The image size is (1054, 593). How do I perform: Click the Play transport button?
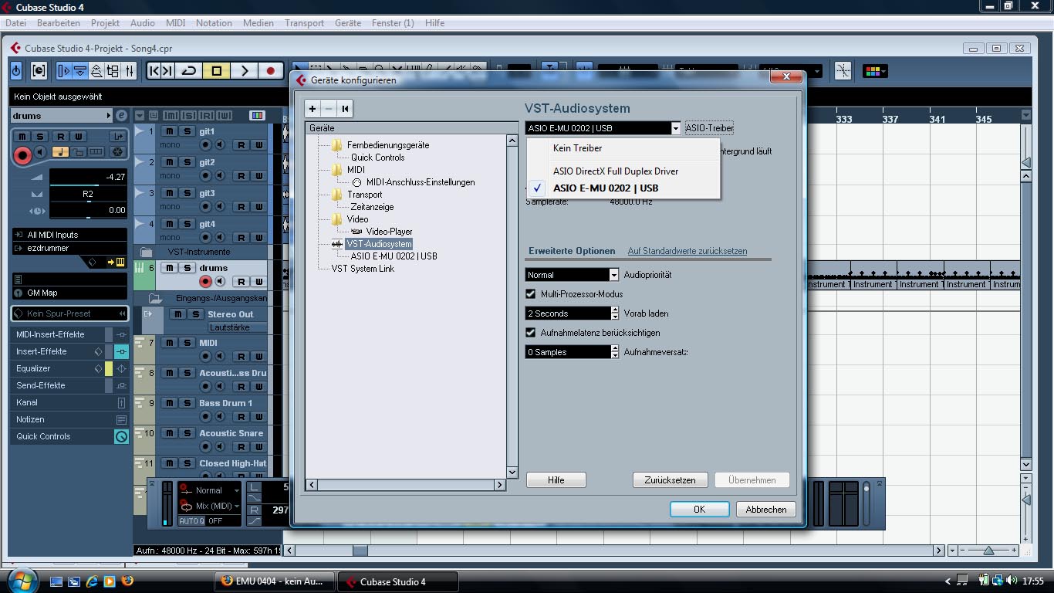click(244, 71)
